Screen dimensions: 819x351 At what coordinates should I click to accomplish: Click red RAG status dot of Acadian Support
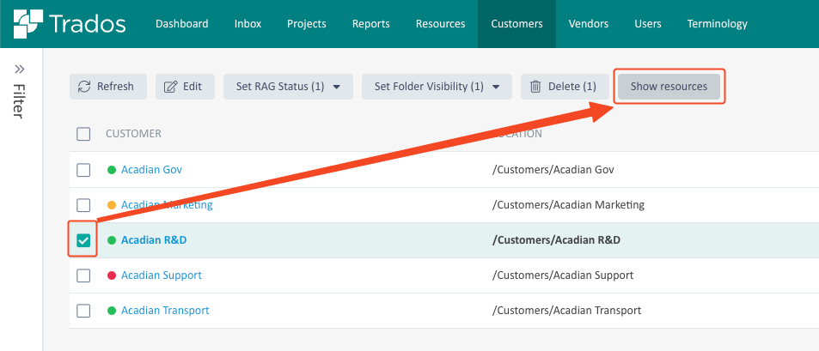pos(111,275)
